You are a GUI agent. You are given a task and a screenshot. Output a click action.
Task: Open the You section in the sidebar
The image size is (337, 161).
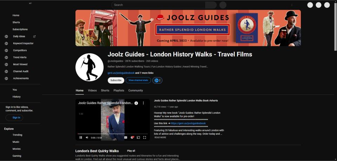(x=15, y=90)
